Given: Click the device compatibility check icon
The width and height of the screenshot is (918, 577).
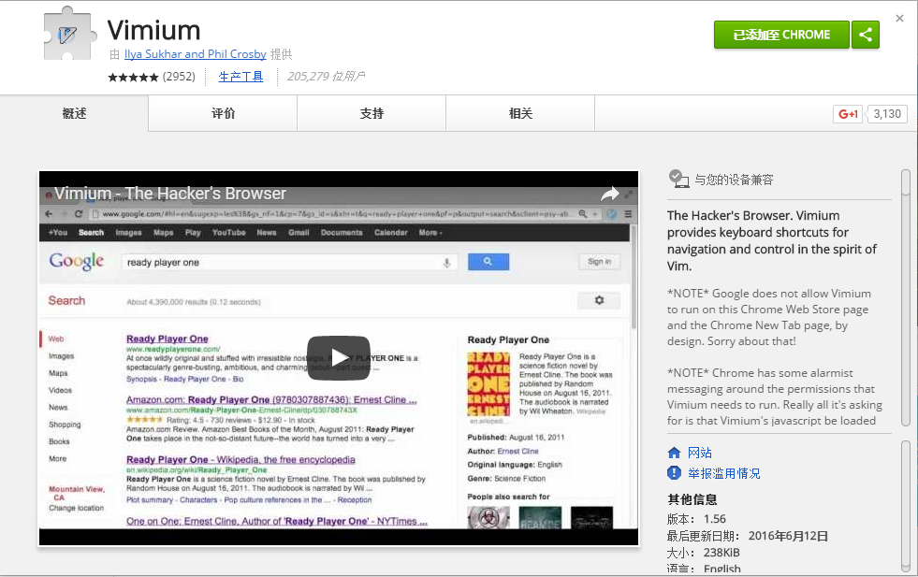Looking at the screenshot, I should (678, 179).
